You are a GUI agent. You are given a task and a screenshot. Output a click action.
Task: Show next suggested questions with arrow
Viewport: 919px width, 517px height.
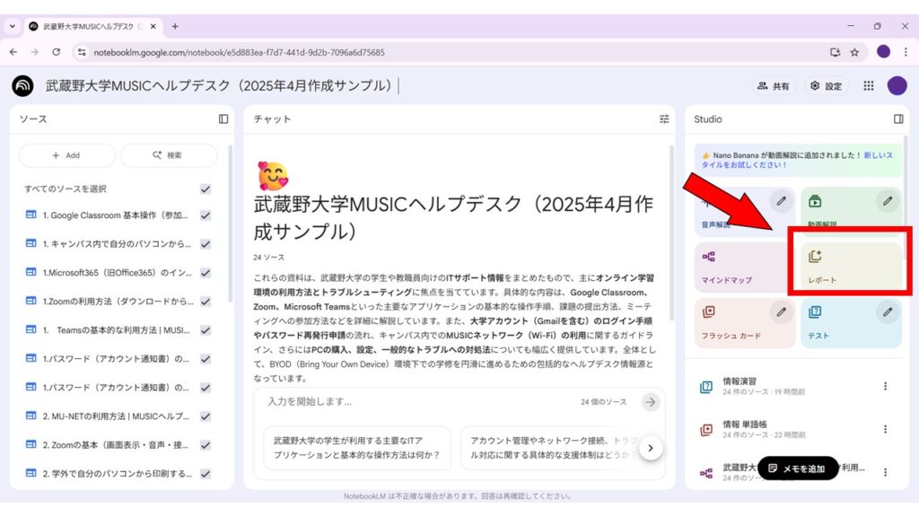pos(652,447)
